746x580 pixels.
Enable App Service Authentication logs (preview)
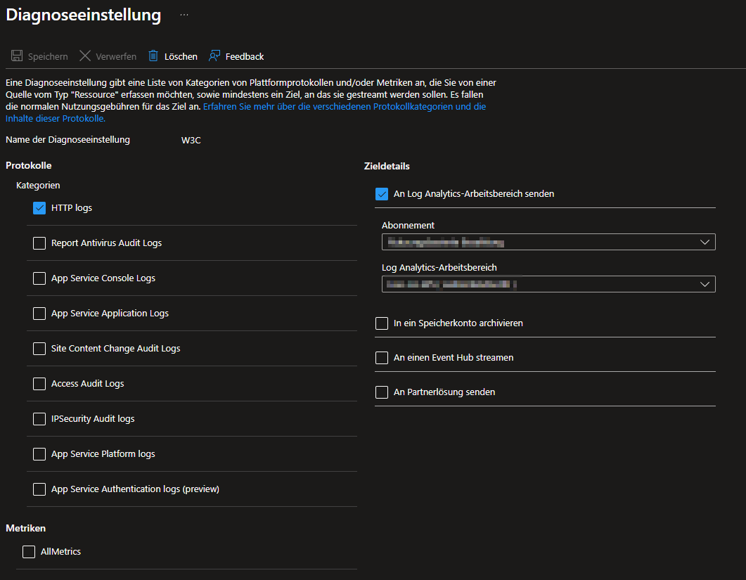click(x=39, y=489)
